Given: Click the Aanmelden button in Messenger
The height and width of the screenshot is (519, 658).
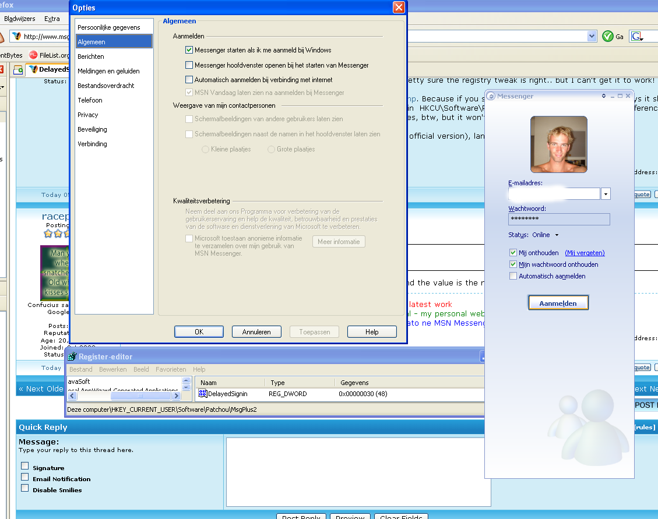Looking at the screenshot, I should (x=558, y=303).
